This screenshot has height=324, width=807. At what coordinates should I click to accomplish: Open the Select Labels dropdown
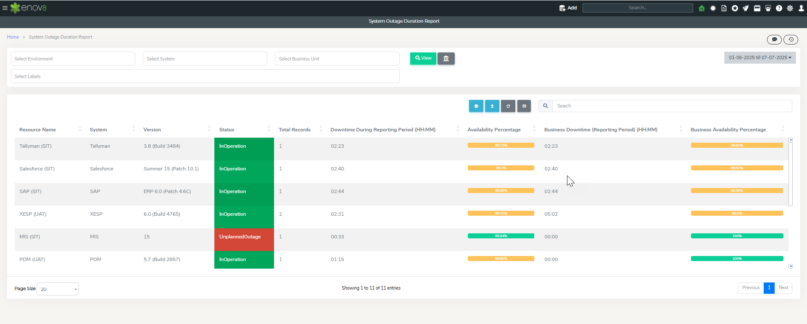pos(205,76)
